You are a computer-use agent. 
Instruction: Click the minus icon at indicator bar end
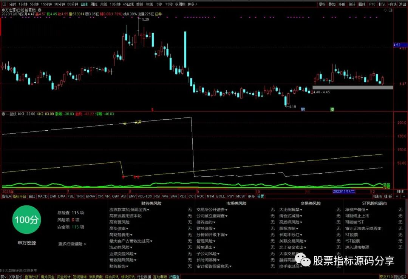coord(404,196)
